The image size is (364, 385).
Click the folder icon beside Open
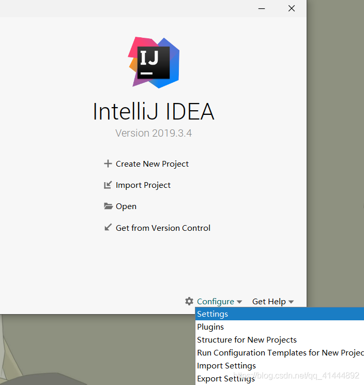[108, 206]
